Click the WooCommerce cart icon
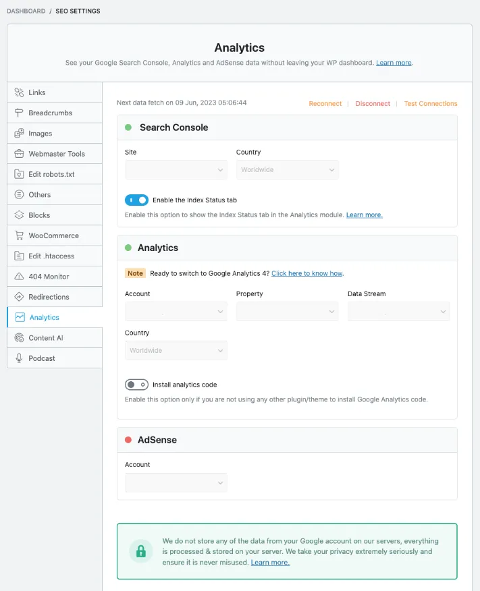The image size is (480, 591). [19, 235]
